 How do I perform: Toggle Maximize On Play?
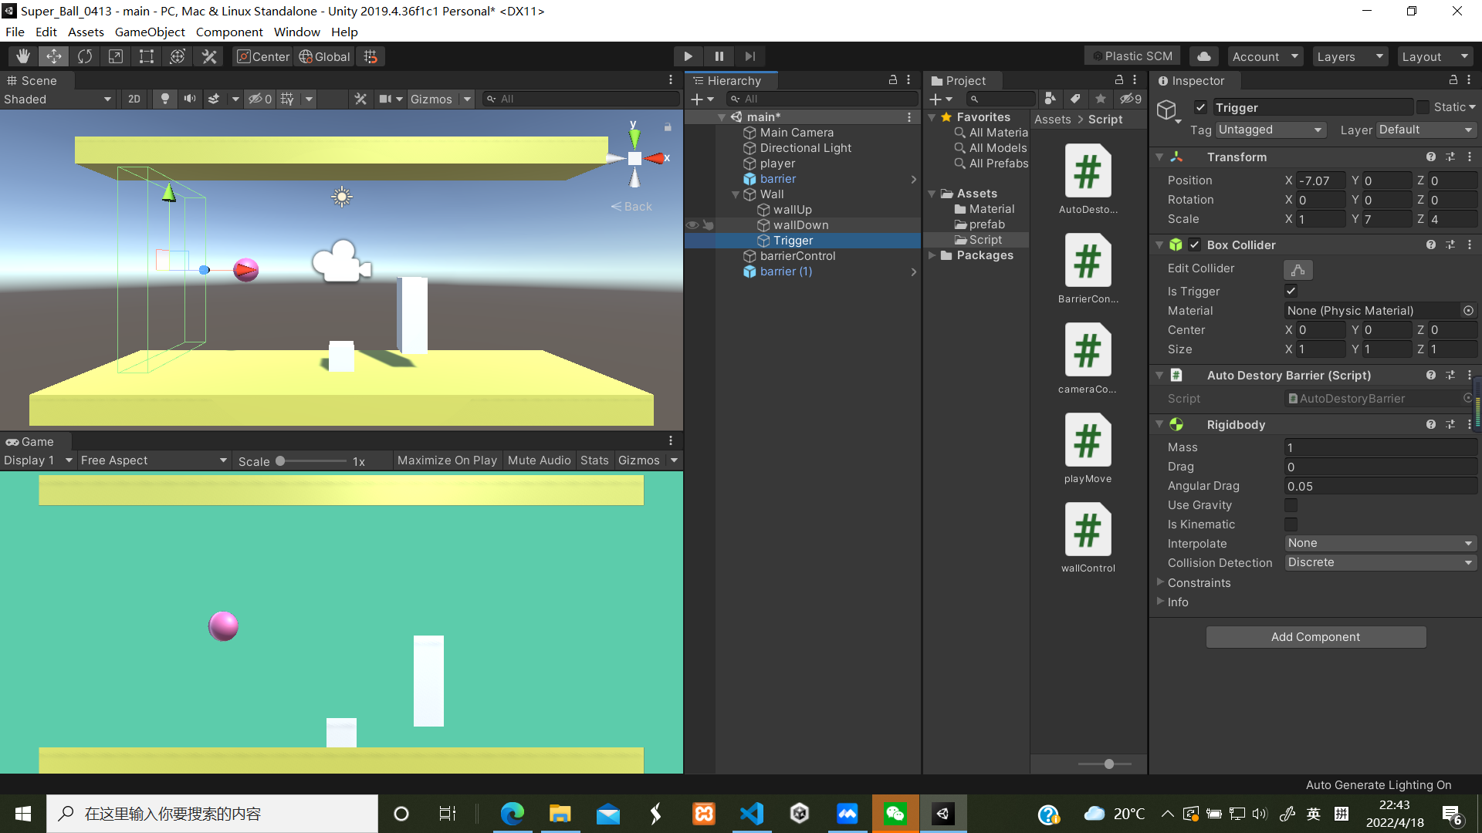click(x=447, y=460)
